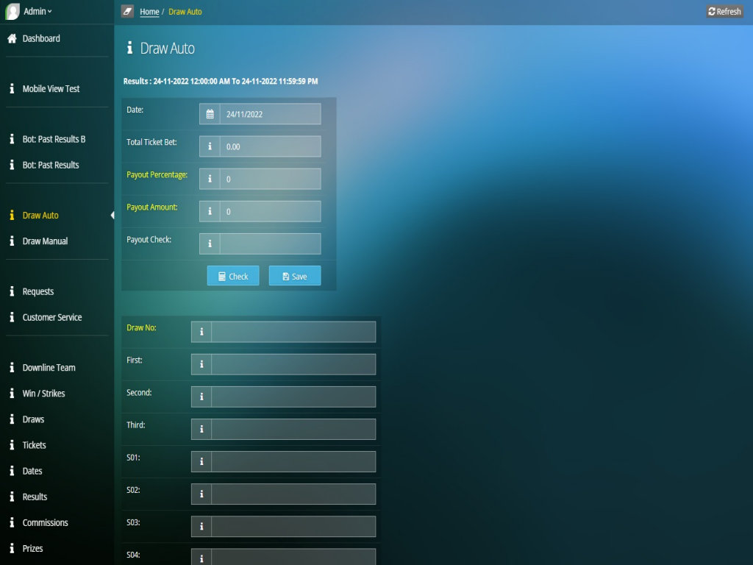Click the Refresh button
Viewport: 753px width, 565px height.
click(724, 11)
